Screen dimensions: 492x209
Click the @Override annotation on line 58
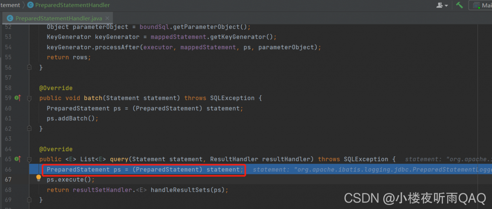click(x=56, y=88)
